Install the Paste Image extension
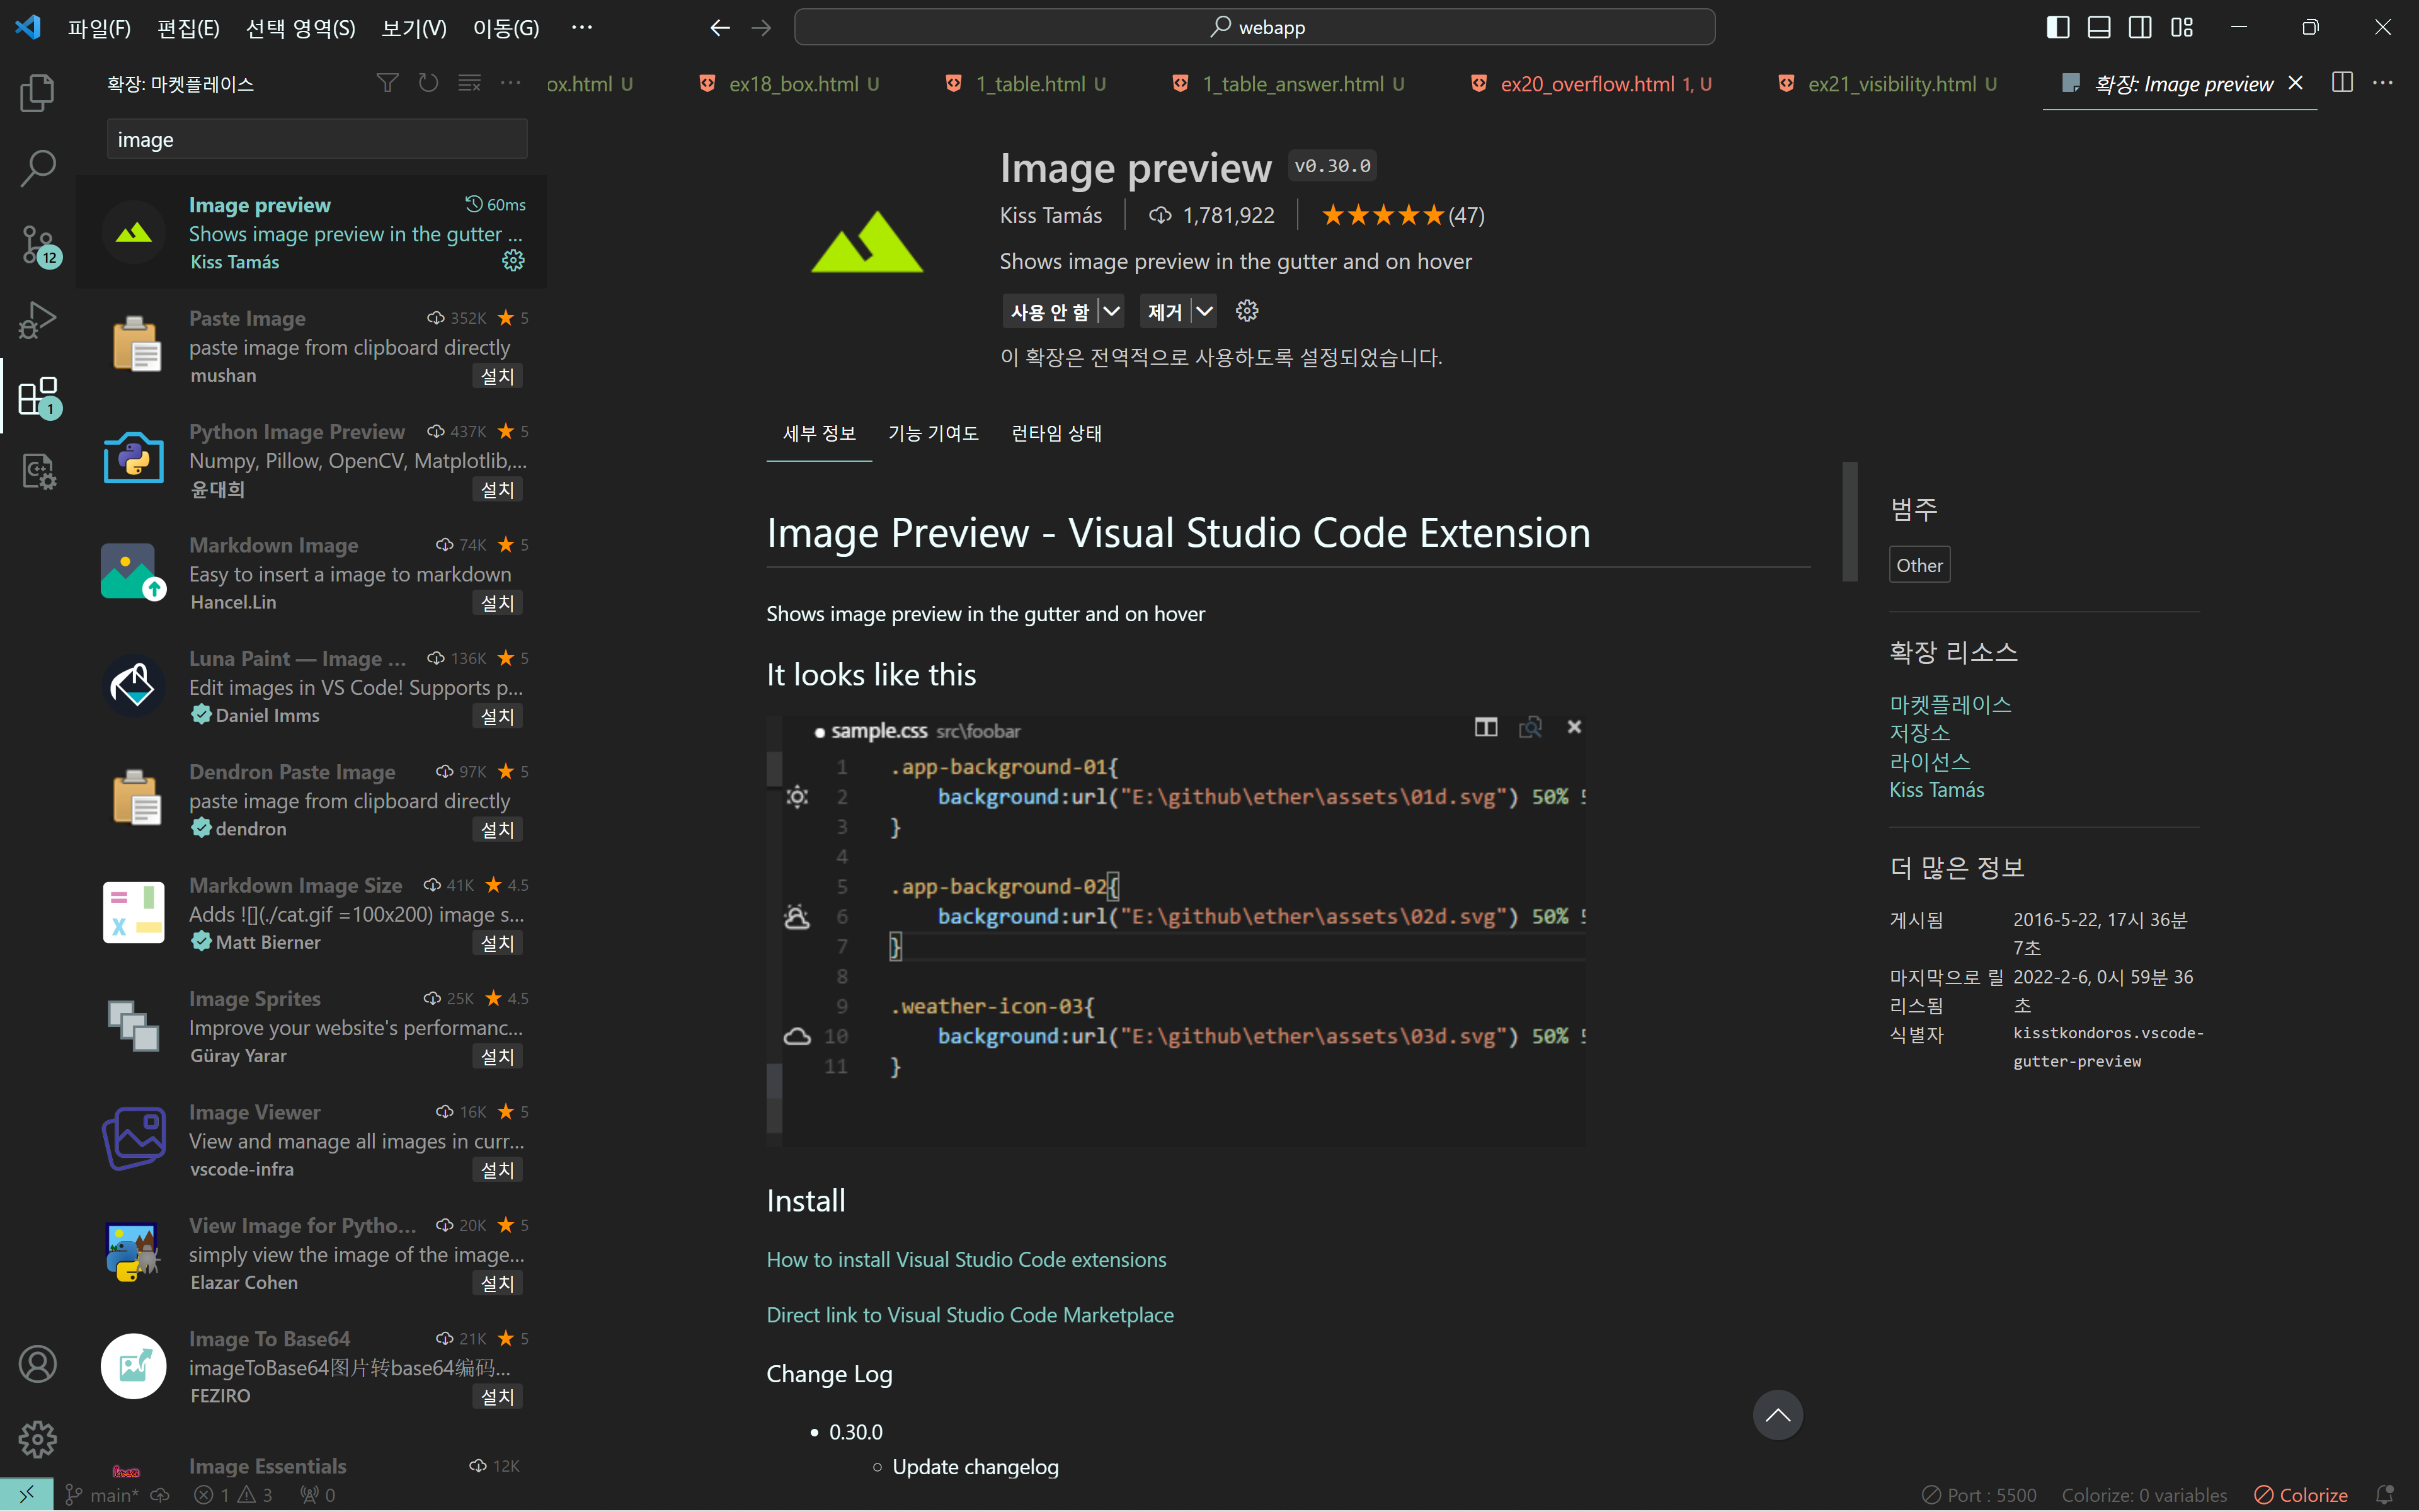 click(x=497, y=376)
